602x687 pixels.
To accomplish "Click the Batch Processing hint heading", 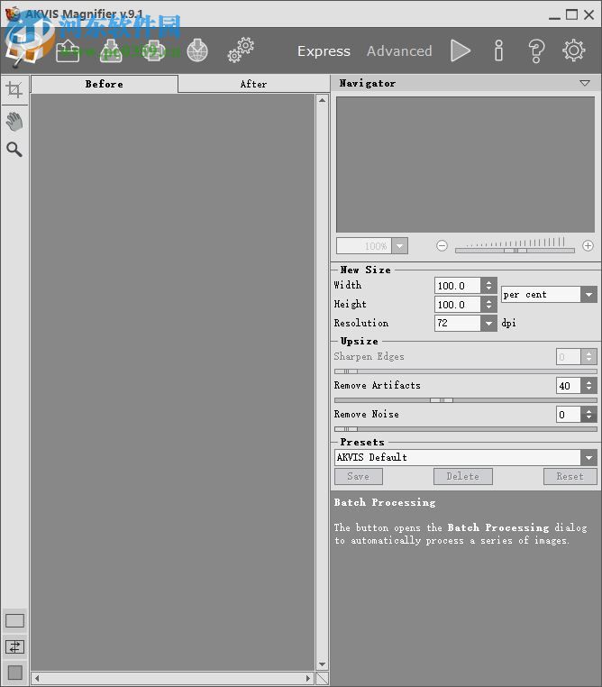I will (385, 502).
